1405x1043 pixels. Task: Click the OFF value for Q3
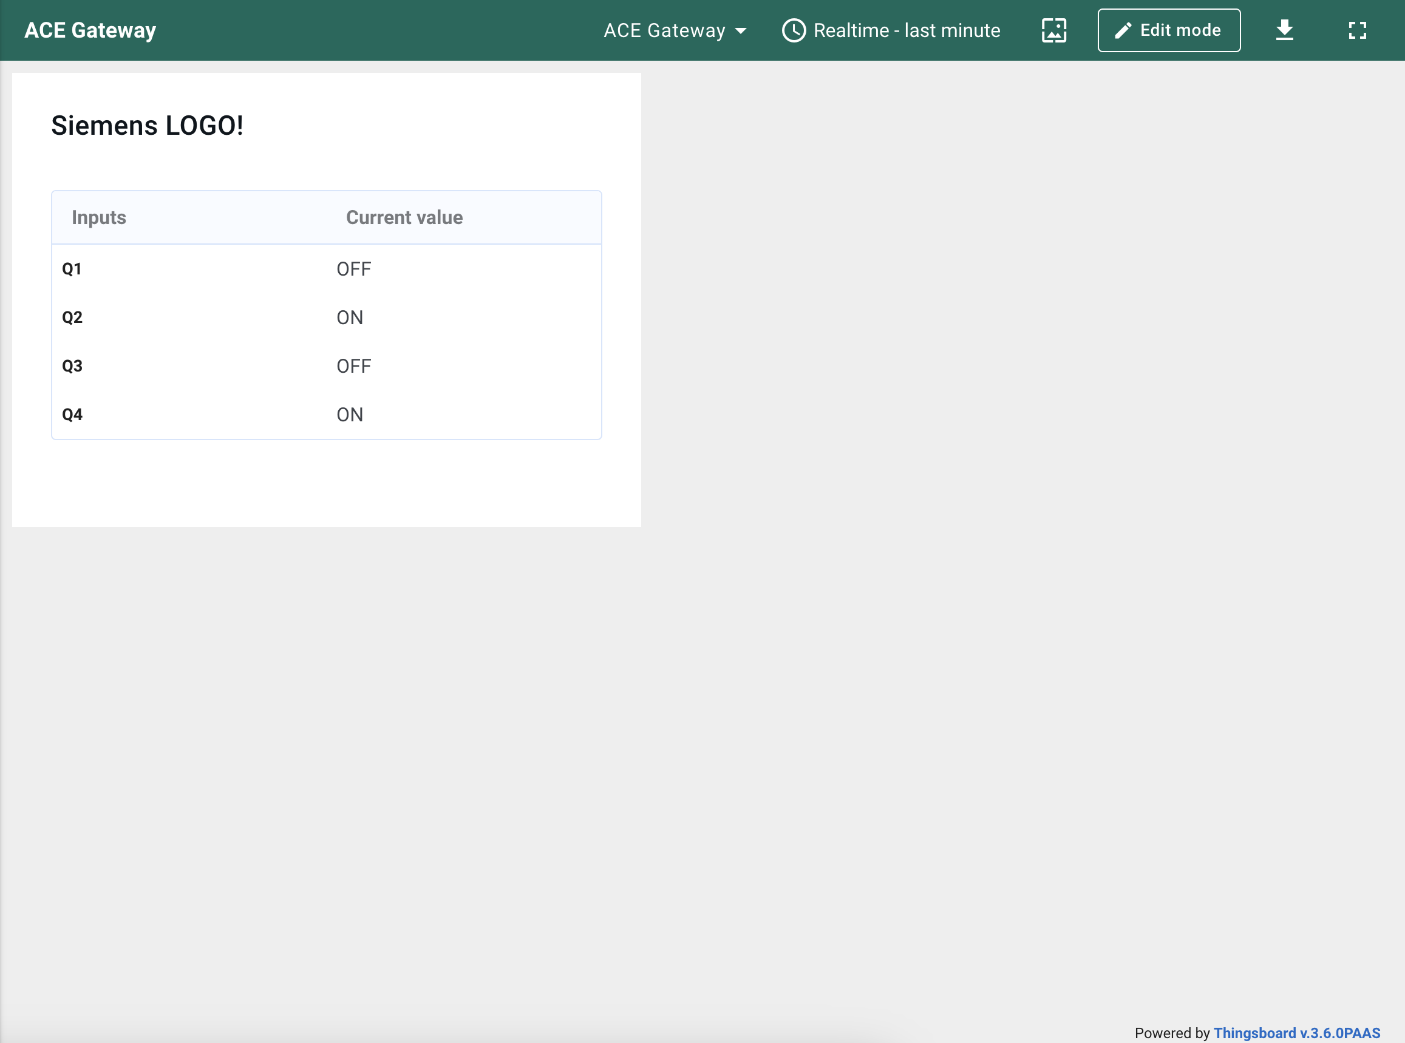point(353,366)
